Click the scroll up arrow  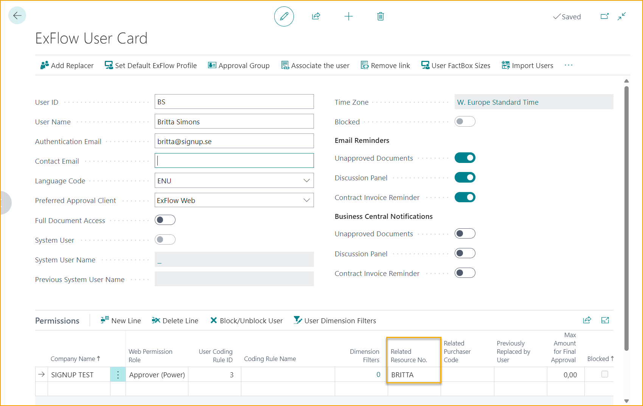pyautogui.click(x=626, y=81)
